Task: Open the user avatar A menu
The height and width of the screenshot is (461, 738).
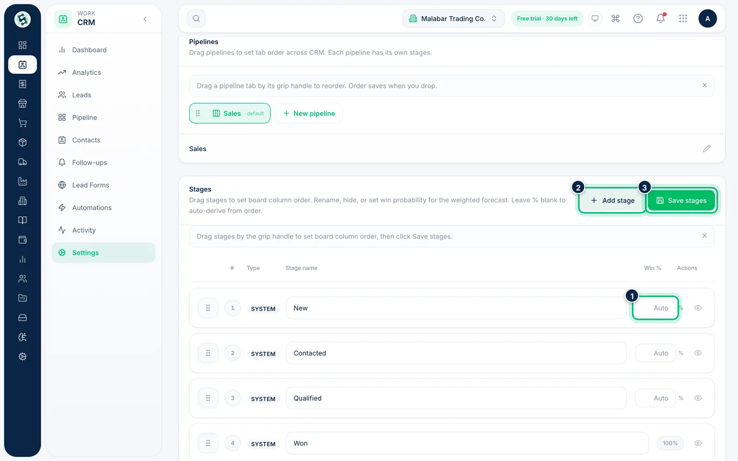Action: (x=708, y=18)
